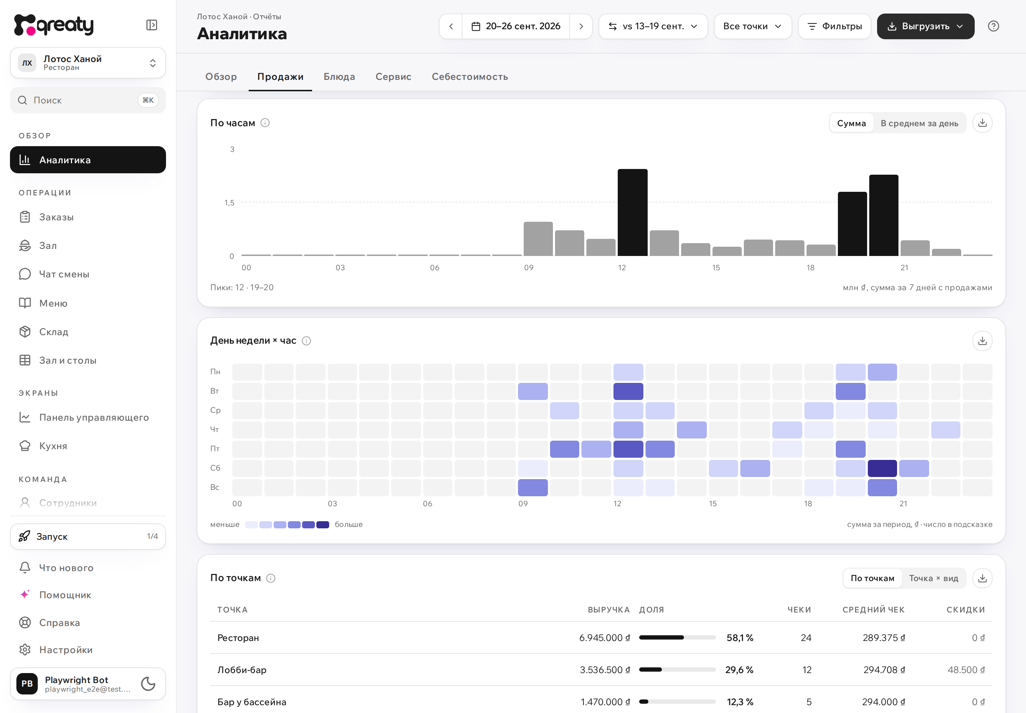Open Кухня screen
This screenshot has height=713, width=1026.
coord(88,446)
